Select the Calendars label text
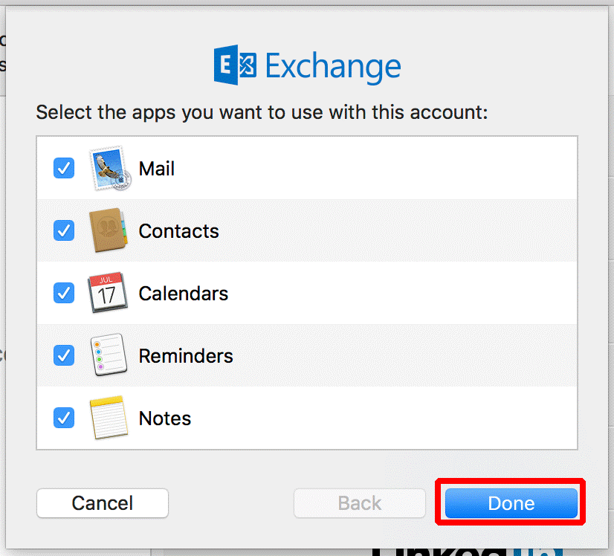 click(184, 294)
